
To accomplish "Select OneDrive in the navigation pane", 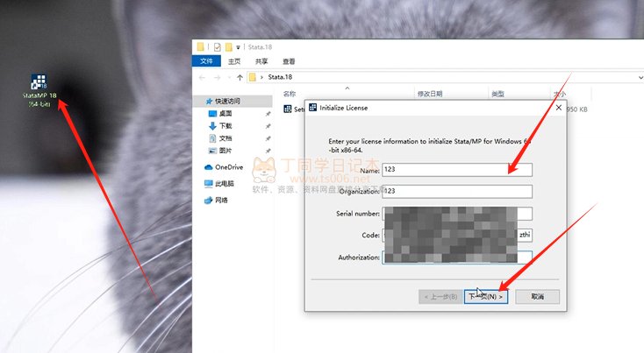I will point(224,167).
